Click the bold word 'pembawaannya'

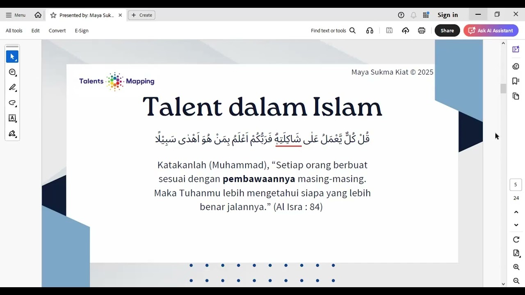click(x=259, y=179)
